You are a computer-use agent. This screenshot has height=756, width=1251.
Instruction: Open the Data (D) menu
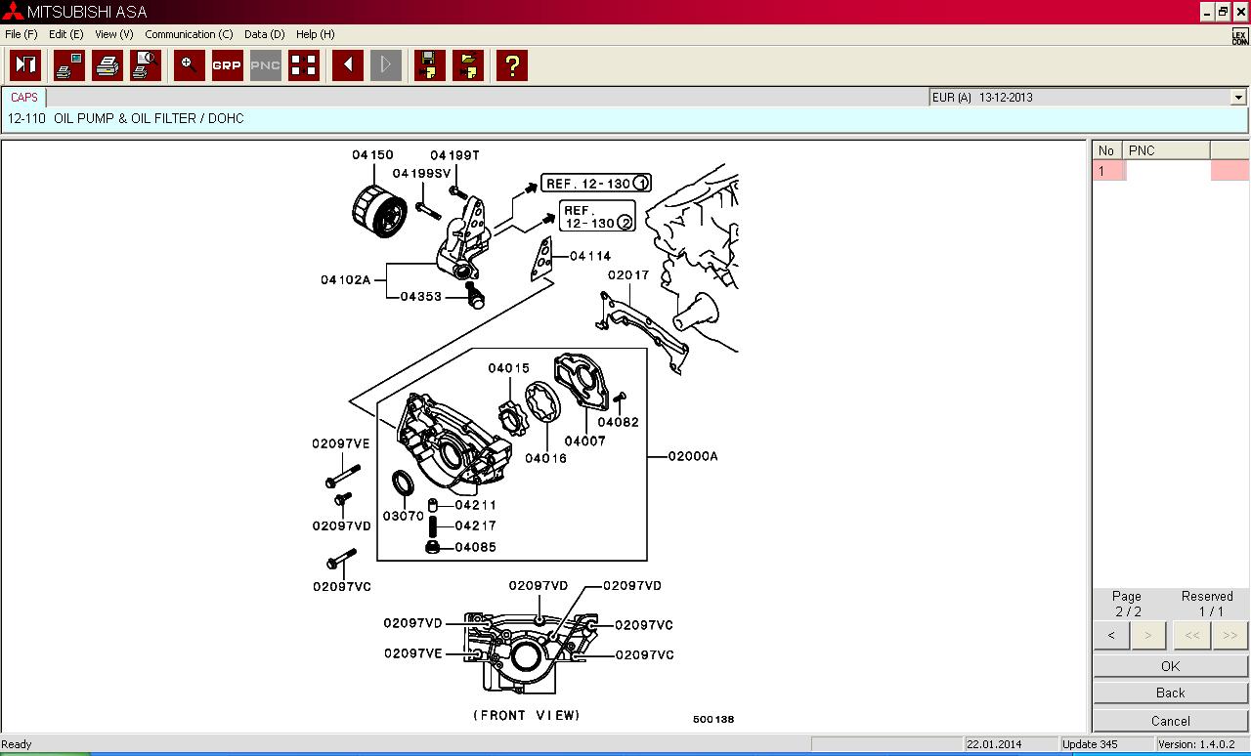[x=264, y=34]
